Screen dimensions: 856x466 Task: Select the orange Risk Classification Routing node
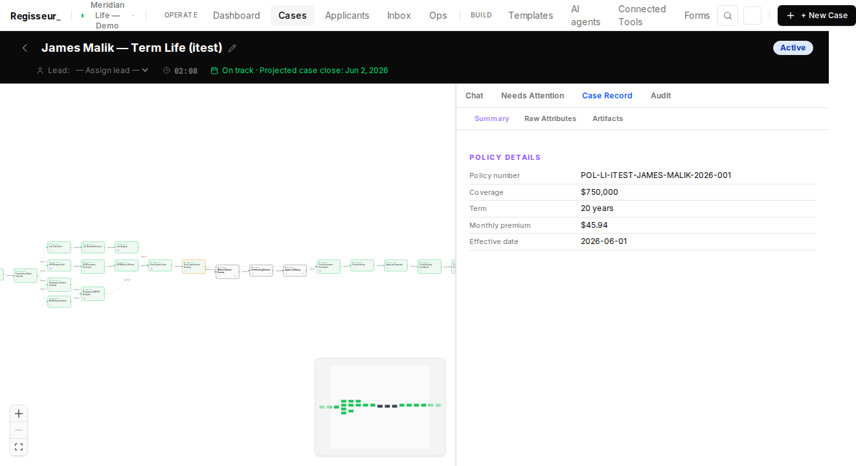(x=194, y=266)
